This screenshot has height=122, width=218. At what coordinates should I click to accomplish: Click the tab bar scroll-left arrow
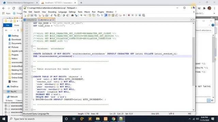(191, 20)
